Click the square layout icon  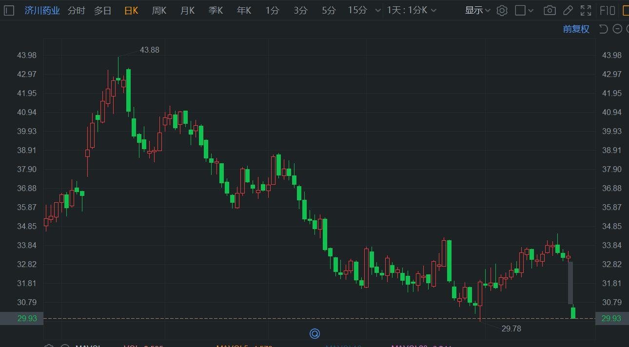point(520,10)
